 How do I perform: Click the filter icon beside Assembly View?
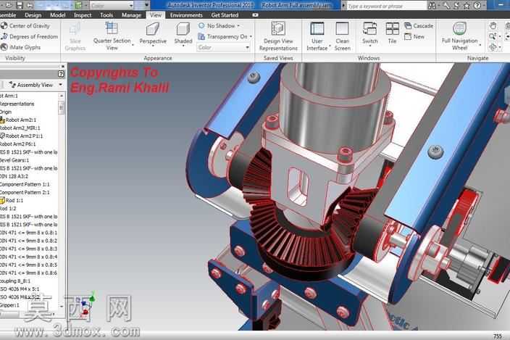pyautogui.click(x=12, y=85)
